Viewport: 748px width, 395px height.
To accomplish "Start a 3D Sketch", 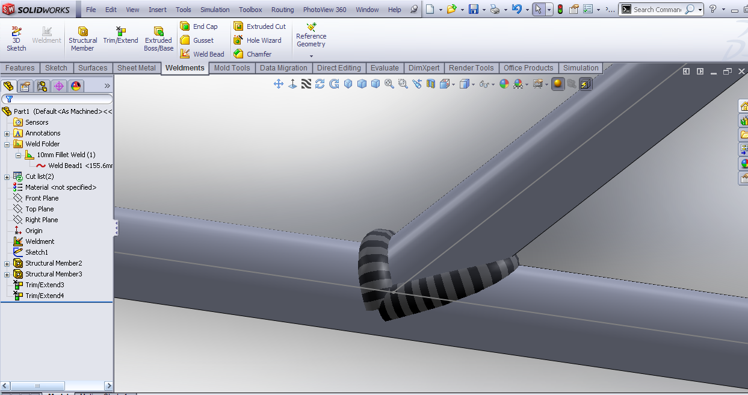I will (x=16, y=39).
